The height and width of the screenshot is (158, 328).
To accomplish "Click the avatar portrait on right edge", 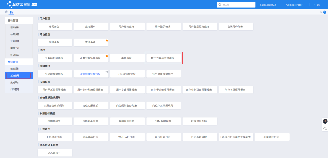I will (325, 121).
